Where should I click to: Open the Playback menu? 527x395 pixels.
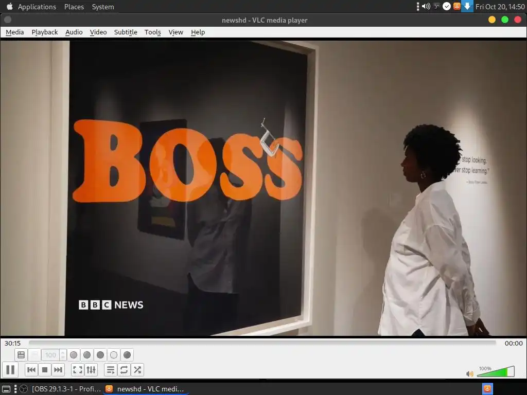click(45, 32)
